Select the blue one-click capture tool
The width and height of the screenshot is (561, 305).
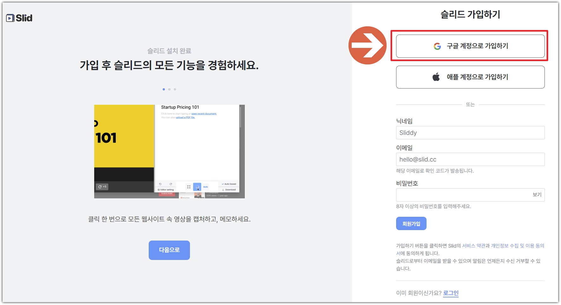(197, 187)
